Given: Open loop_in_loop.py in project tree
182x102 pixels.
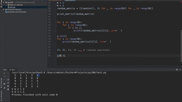Looking at the screenshot, I should point(16,5).
